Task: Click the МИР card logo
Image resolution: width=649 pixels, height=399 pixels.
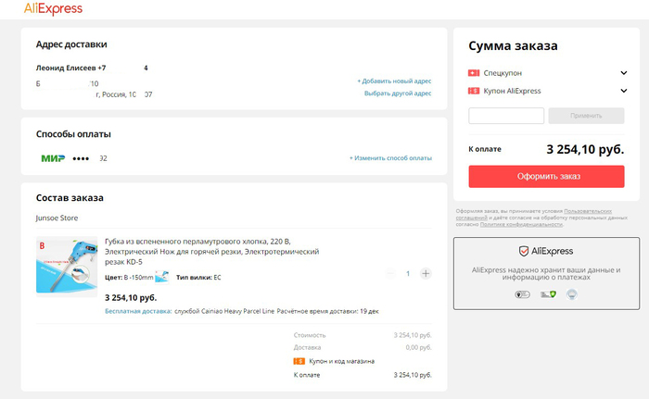Action: point(53,158)
